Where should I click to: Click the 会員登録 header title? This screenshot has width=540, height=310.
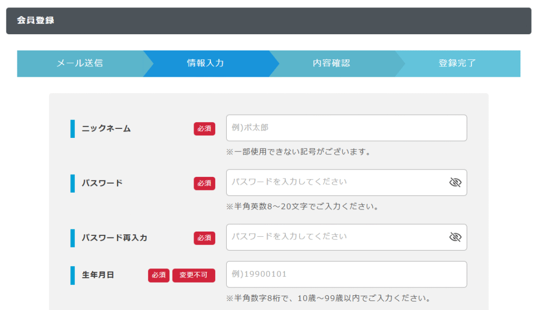(x=35, y=21)
